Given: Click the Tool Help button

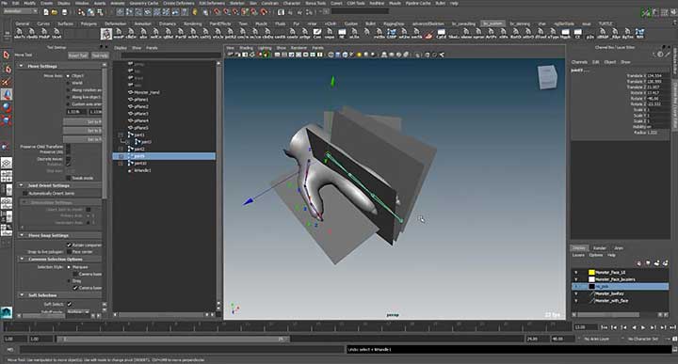Looking at the screenshot, I should [100, 55].
